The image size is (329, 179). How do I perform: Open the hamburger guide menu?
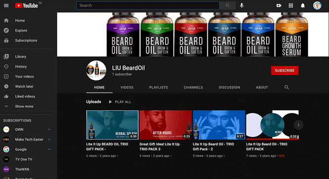tap(6, 5)
